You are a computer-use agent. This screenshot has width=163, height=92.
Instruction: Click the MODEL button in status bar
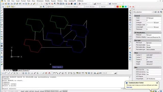click(65, 91)
